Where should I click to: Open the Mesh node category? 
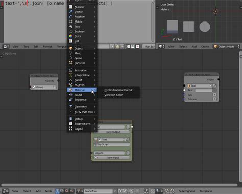[x=82, y=53]
